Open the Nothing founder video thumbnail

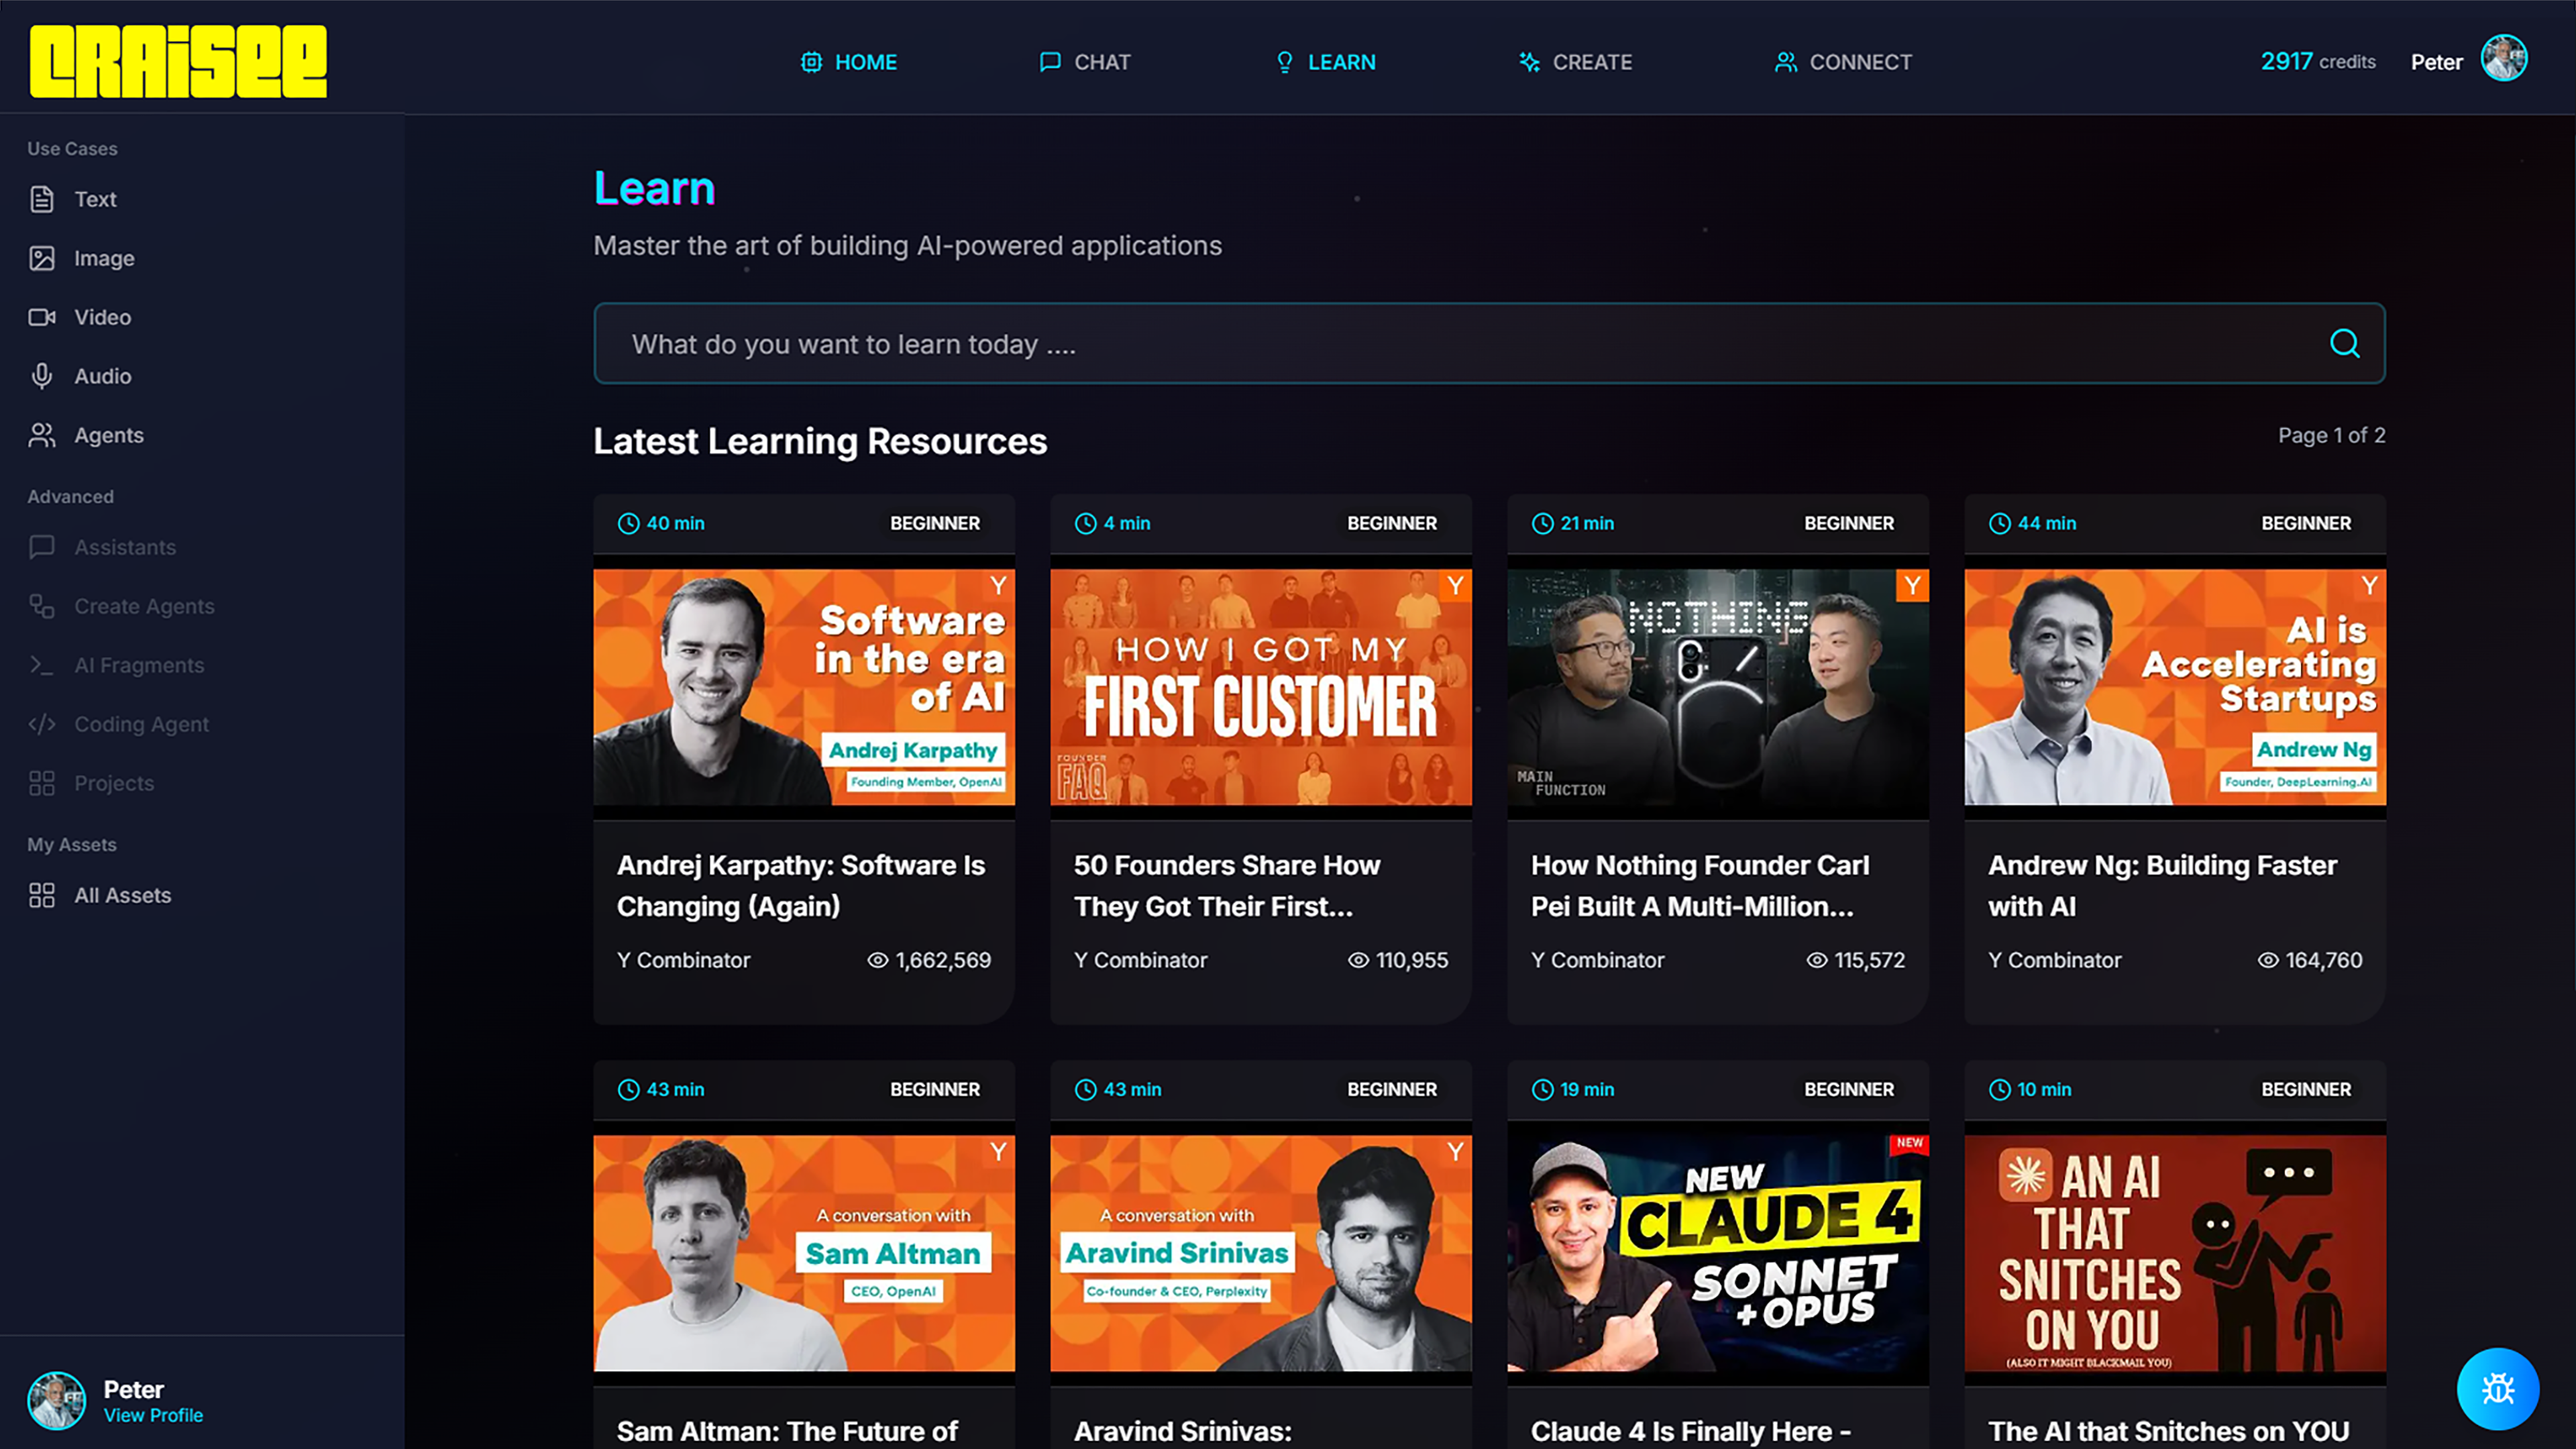(1718, 687)
